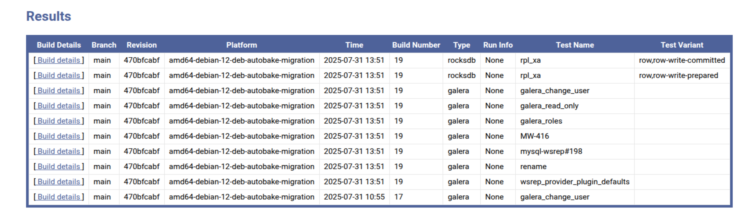This screenshot has height=222, width=739.
Task: Select the 2025-07-31 10:55 time cell
Action: tap(354, 197)
